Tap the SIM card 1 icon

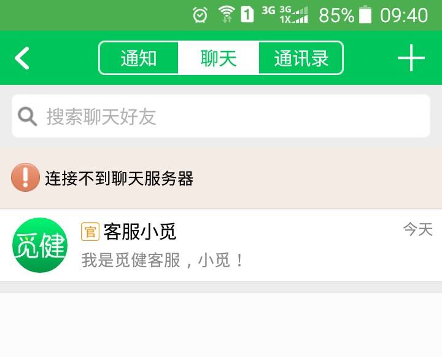[247, 14]
